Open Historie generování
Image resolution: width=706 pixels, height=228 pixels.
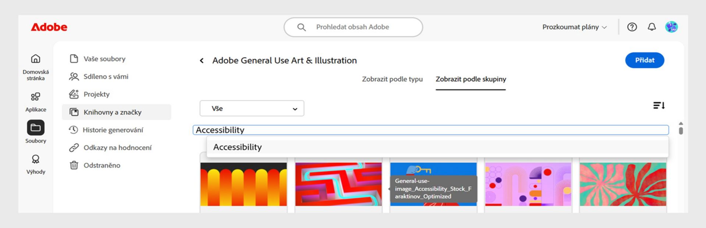click(113, 130)
